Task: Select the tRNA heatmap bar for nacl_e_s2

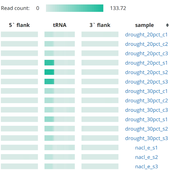Action: click(59, 157)
